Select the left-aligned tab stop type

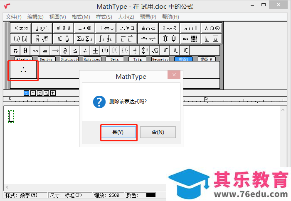click(x=26, y=93)
